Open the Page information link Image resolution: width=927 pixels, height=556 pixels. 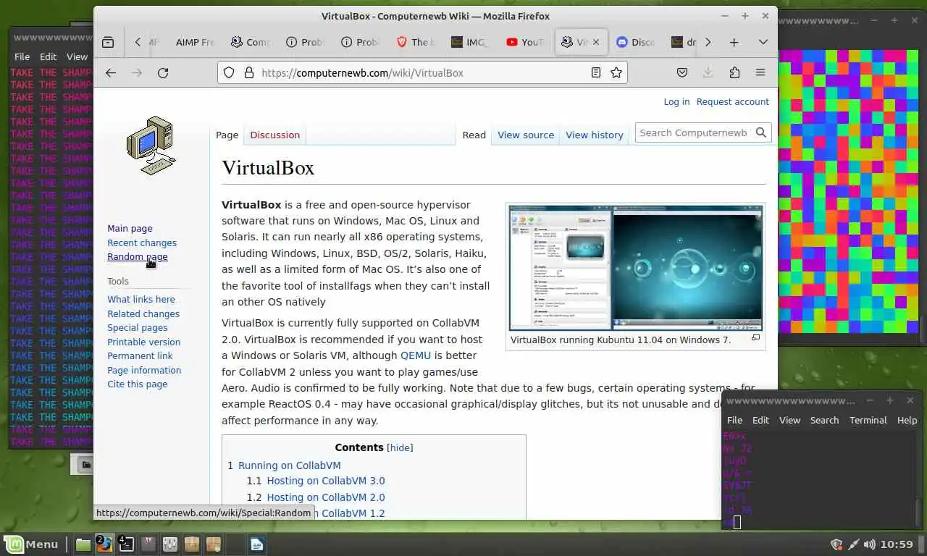tap(144, 370)
